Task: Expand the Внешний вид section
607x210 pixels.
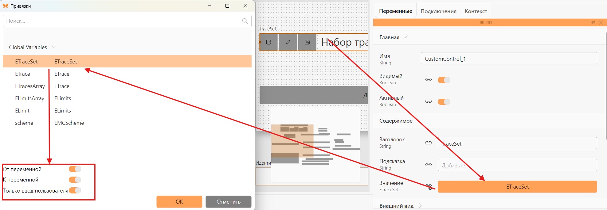Action: click(420, 206)
